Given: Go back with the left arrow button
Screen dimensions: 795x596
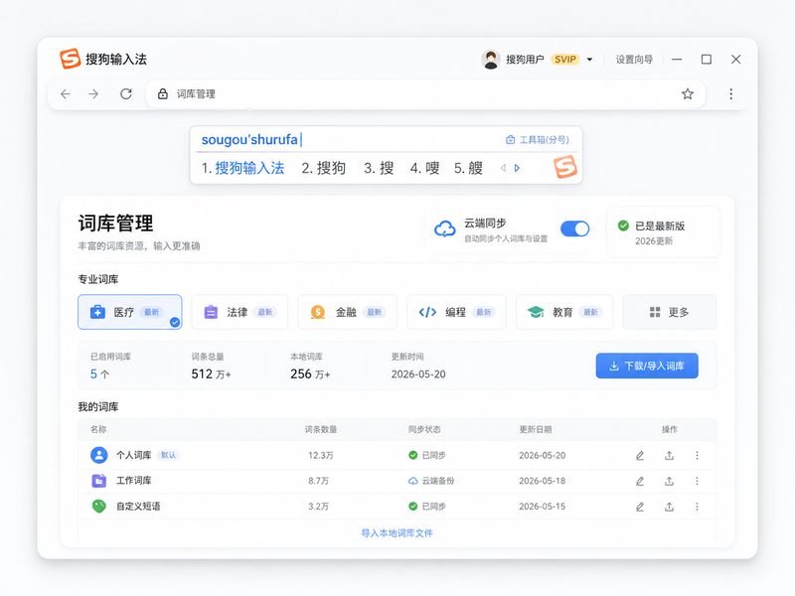Looking at the screenshot, I should coord(66,93).
